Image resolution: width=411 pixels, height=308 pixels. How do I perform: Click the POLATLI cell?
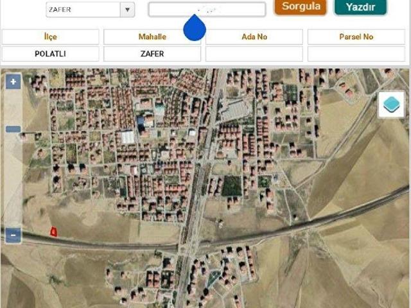point(50,54)
